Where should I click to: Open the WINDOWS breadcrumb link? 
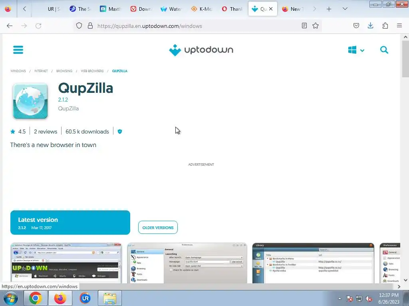(x=18, y=71)
